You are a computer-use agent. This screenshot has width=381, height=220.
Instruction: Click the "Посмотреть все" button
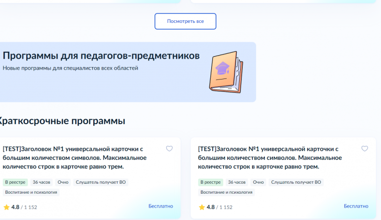(186, 21)
